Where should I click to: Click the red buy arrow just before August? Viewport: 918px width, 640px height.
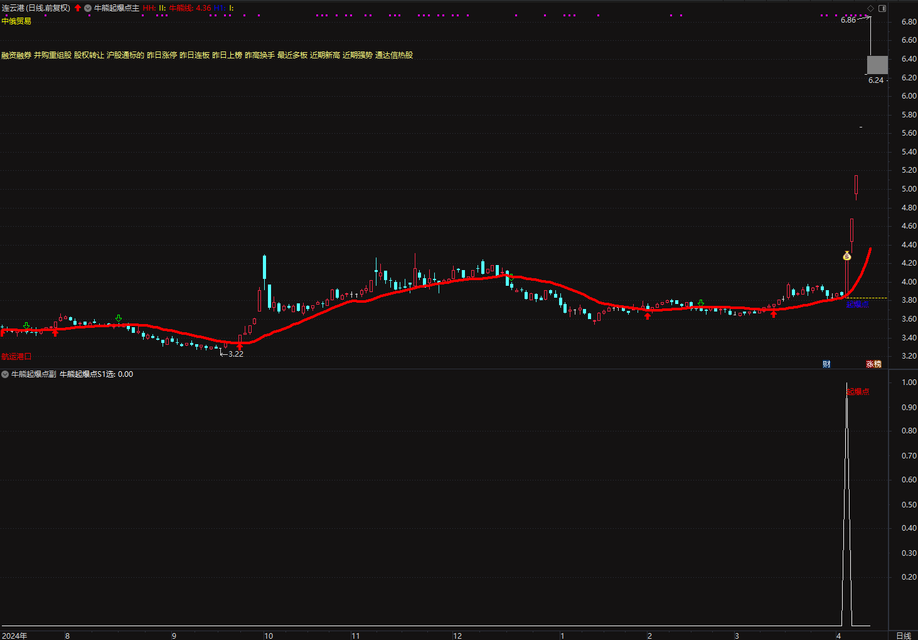pyautogui.click(x=55, y=333)
